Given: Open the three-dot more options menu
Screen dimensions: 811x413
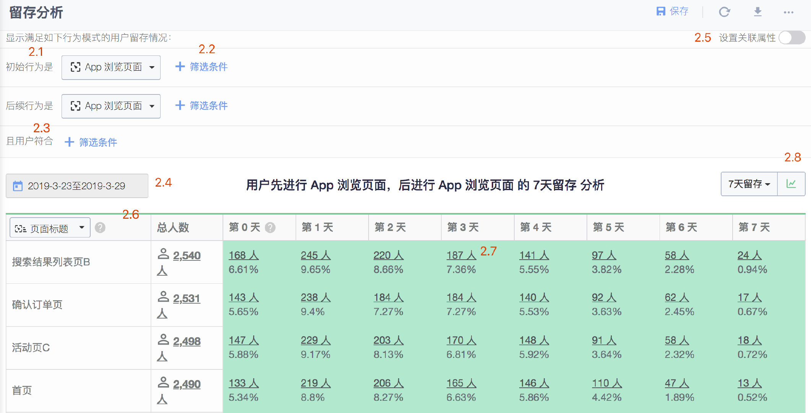Looking at the screenshot, I should [x=788, y=12].
